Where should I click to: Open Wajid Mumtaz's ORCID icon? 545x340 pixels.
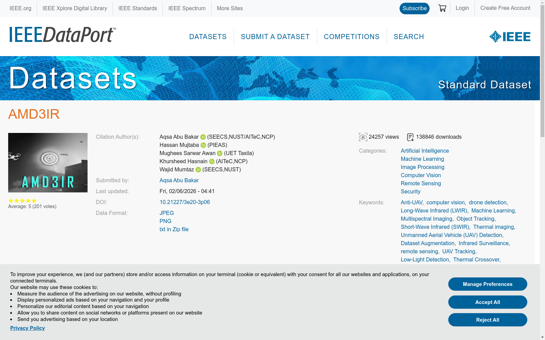point(198,170)
